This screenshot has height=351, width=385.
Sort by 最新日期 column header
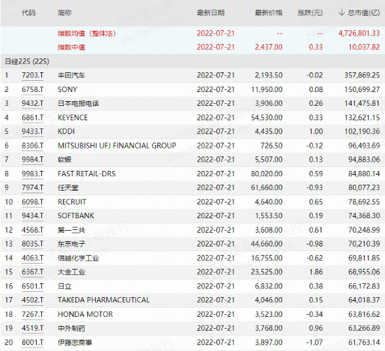click(211, 12)
